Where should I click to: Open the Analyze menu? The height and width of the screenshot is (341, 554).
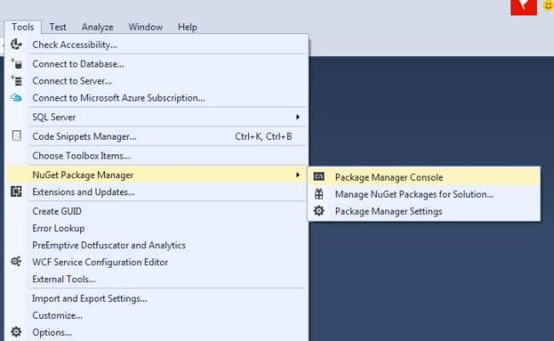point(96,27)
